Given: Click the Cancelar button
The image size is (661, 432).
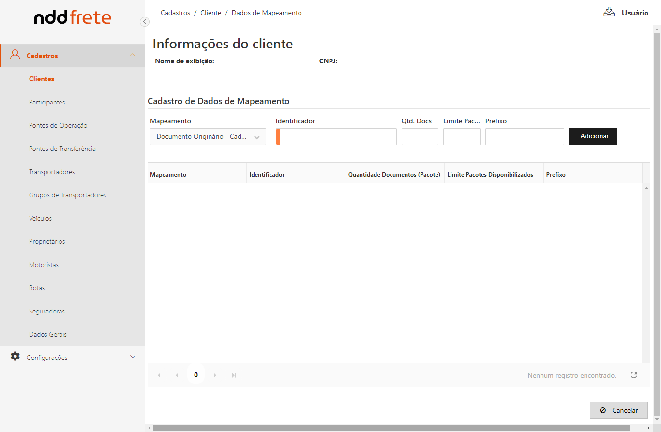Looking at the screenshot, I should (x=618, y=410).
